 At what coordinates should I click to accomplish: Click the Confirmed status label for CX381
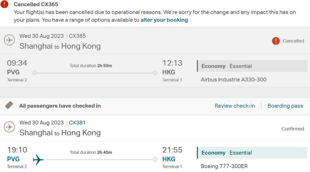point(293,129)
